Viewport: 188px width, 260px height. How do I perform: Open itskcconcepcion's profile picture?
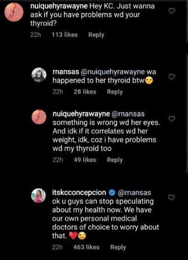pos(40,195)
